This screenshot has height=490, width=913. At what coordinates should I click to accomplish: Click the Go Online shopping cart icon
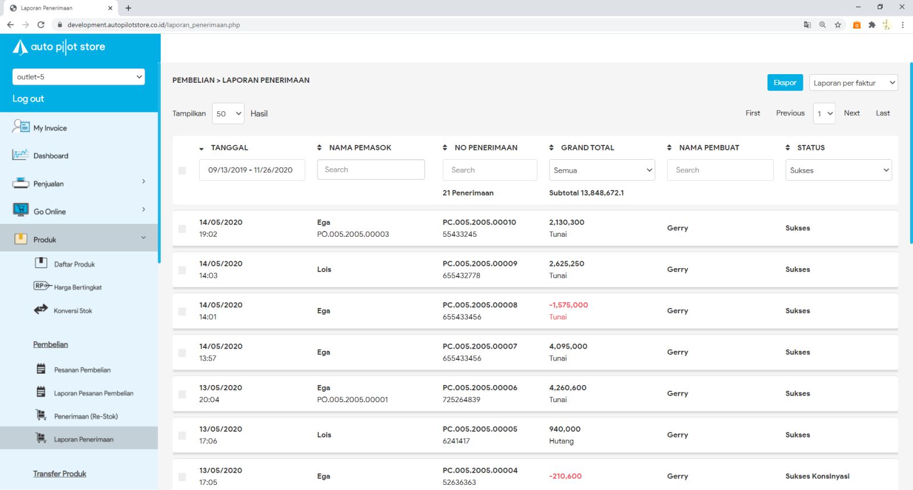click(21, 210)
